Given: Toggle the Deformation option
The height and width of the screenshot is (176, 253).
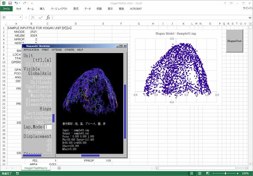Looking at the screenshot, I should point(39,132).
